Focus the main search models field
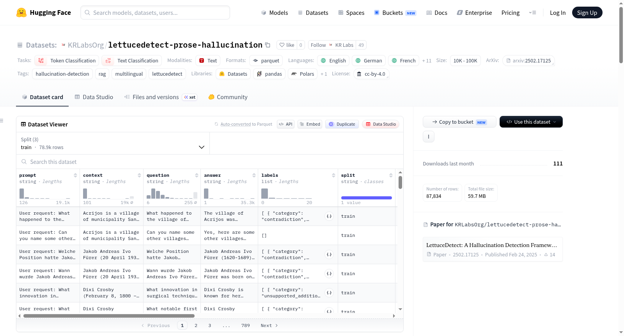 (x=155, y=12)
